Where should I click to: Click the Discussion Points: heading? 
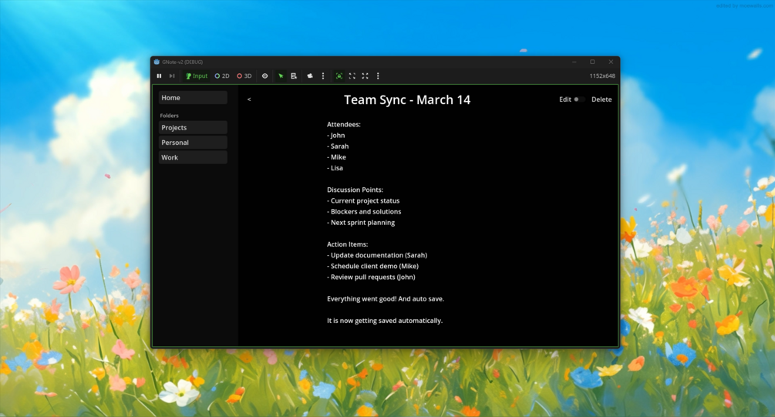click(355, 190)
